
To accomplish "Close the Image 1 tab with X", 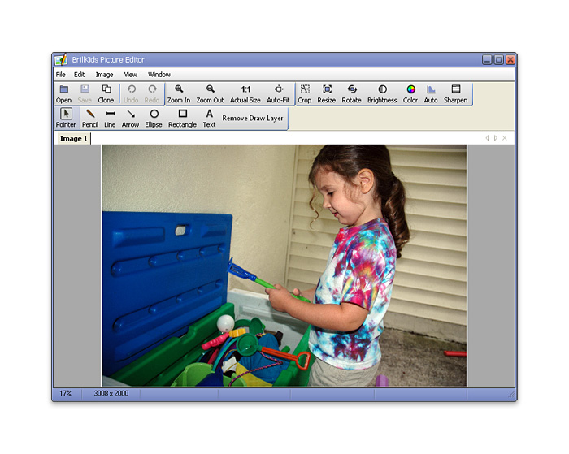I will click(505, 138).
